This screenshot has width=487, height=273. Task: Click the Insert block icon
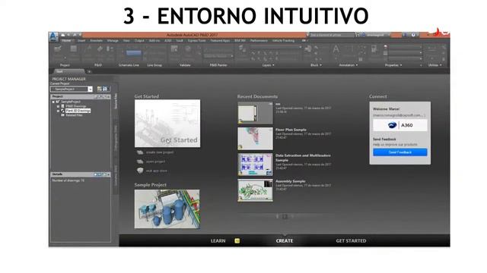(x=308, y=49)
